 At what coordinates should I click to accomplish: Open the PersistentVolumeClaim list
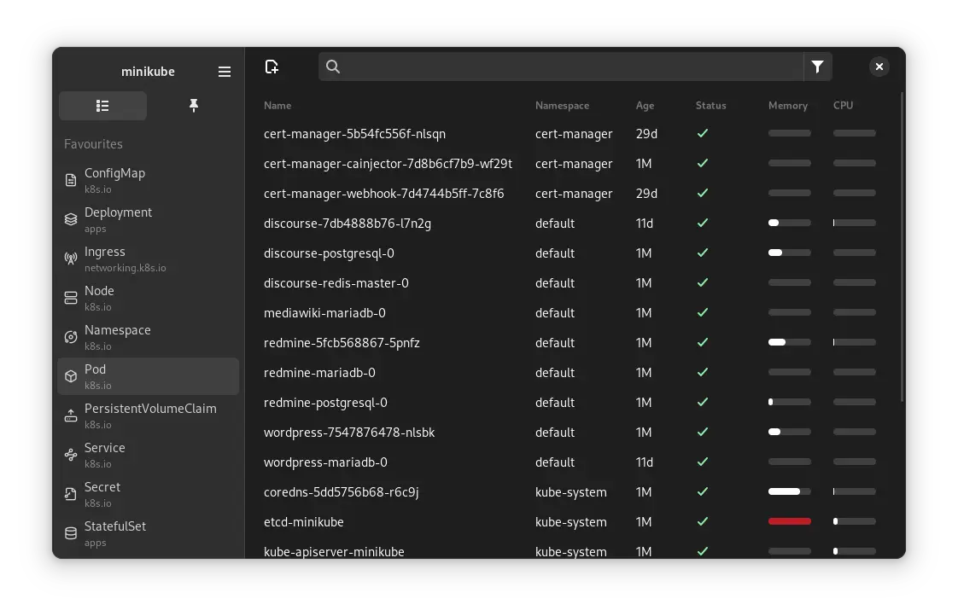[150, 415]
